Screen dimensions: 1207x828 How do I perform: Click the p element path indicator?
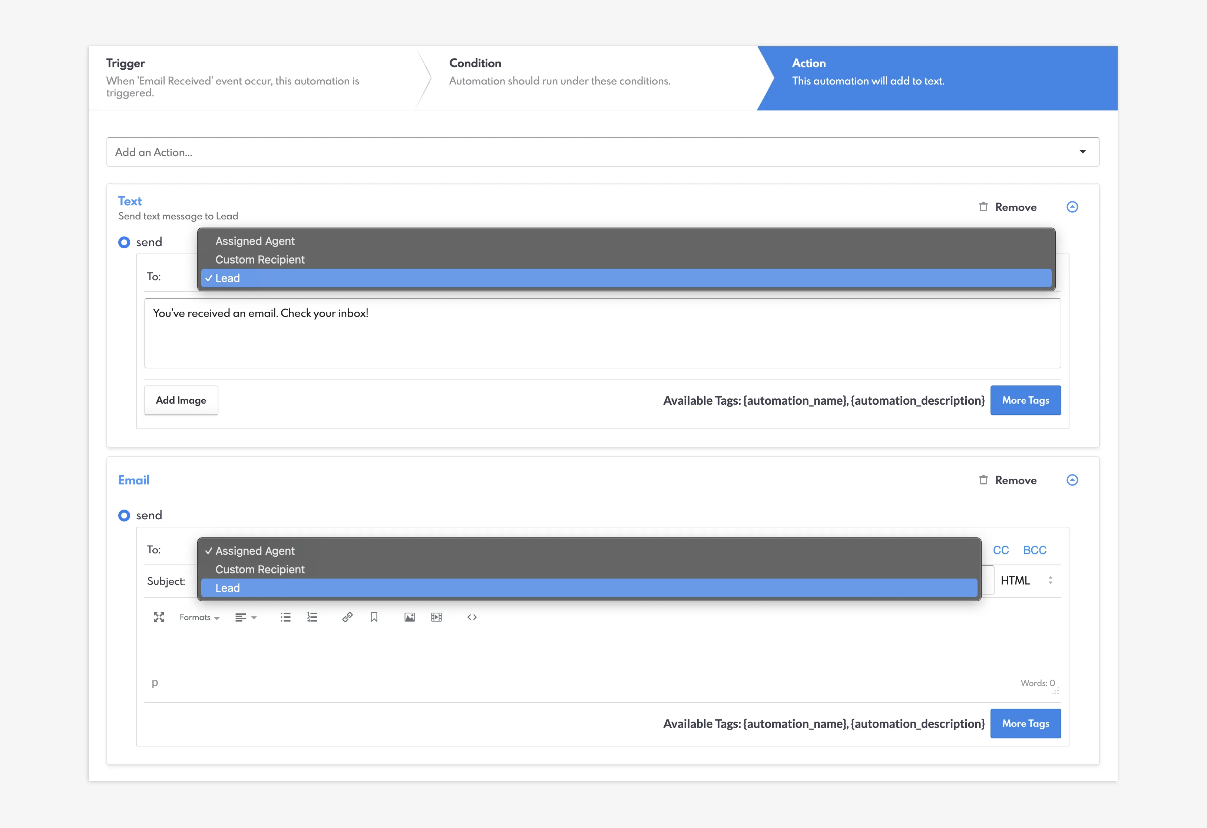pos(155,683)
